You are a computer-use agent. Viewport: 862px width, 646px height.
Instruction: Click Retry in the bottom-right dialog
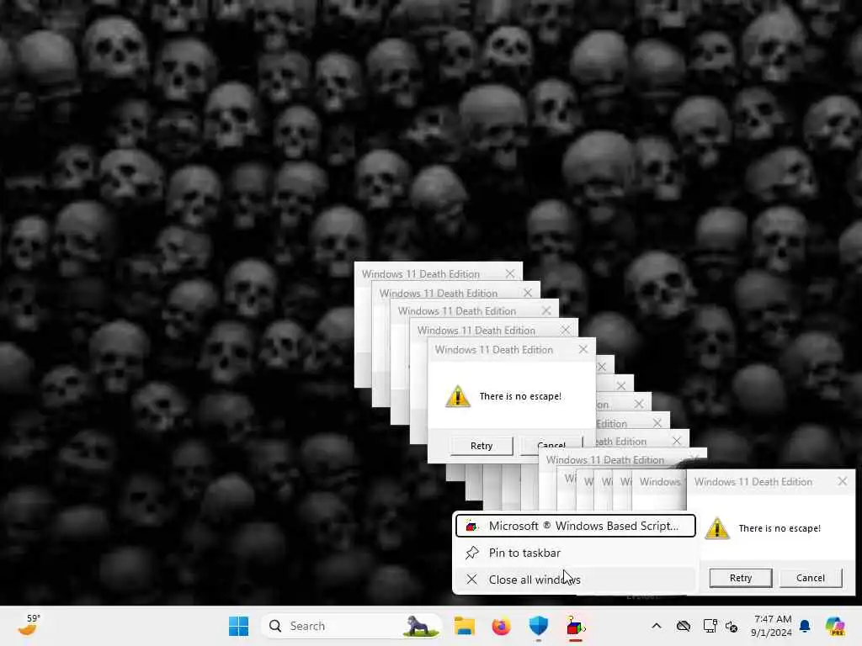pyautogui.click(x=741, y=578)
